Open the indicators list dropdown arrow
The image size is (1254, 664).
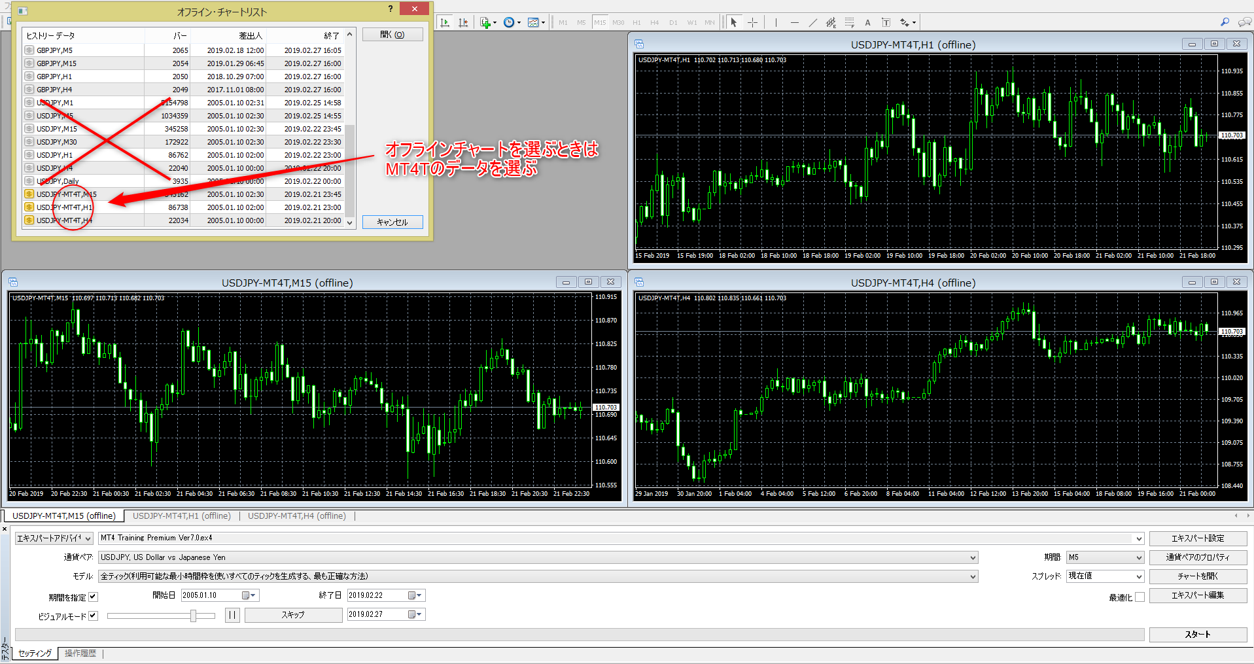click(495, 23)
